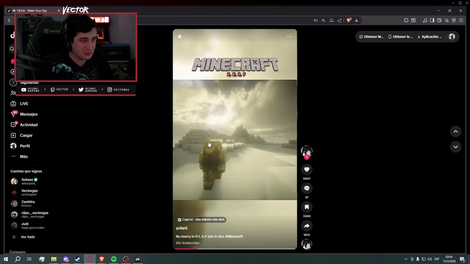Open Brave Shields lion icon
The height and width of the screenshot is (264, 470).
pos(349,20)
